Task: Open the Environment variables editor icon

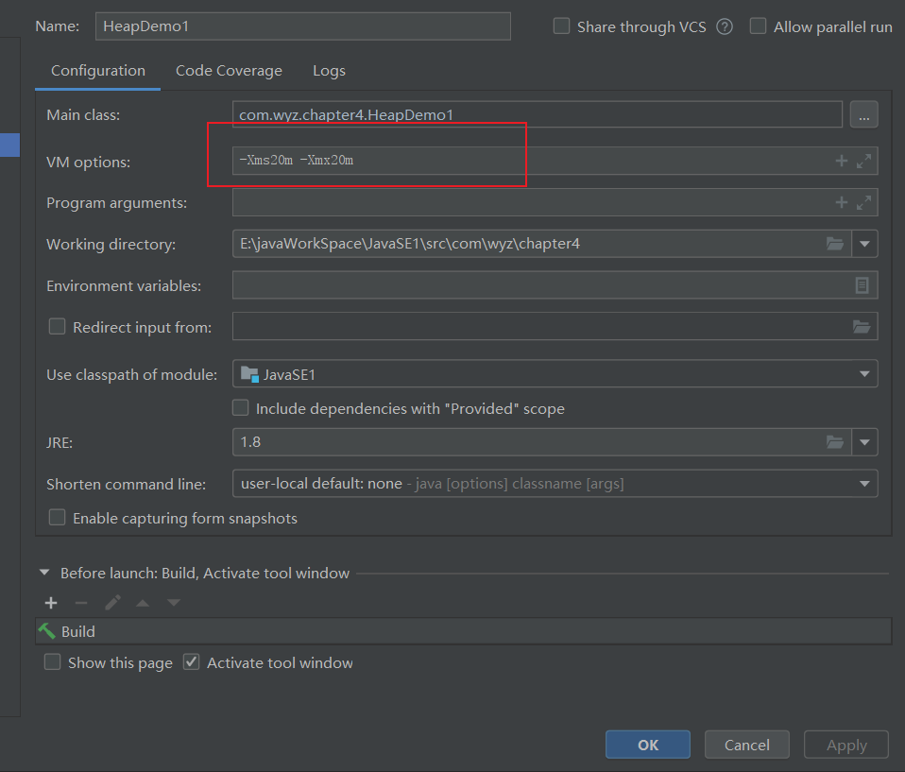Action: tap(862, 285)
